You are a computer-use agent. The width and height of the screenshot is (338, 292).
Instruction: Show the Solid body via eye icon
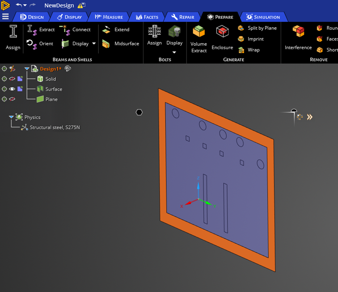pyautogui.click(x=13, y=79)
